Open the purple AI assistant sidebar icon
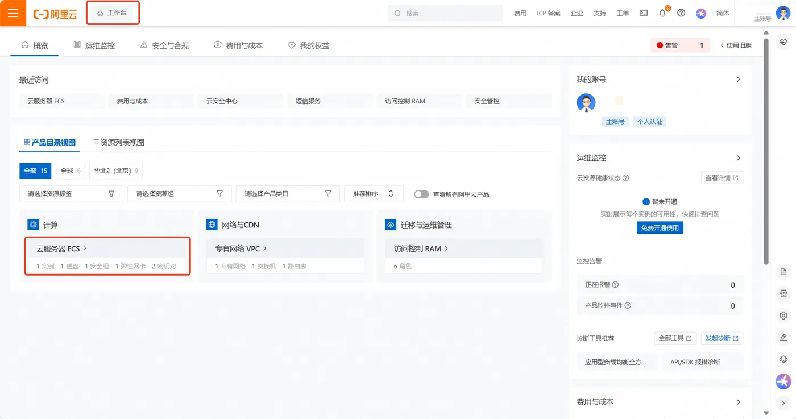Viewport: 796px width, 419px height. [783, 381]
